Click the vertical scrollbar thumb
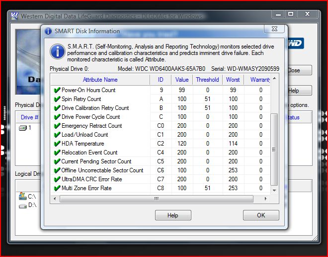 pos(274,149)
